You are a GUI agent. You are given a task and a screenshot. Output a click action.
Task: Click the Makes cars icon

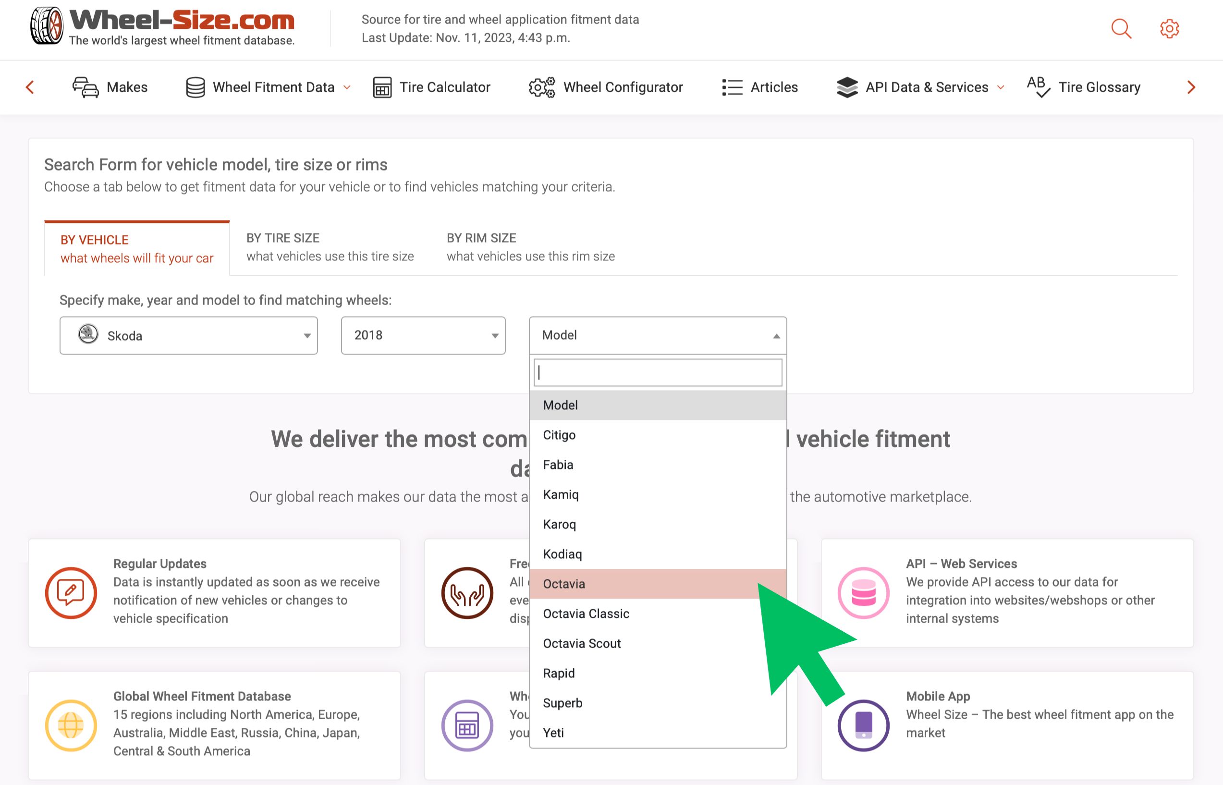pyautogui.click(x=86, y=87)
